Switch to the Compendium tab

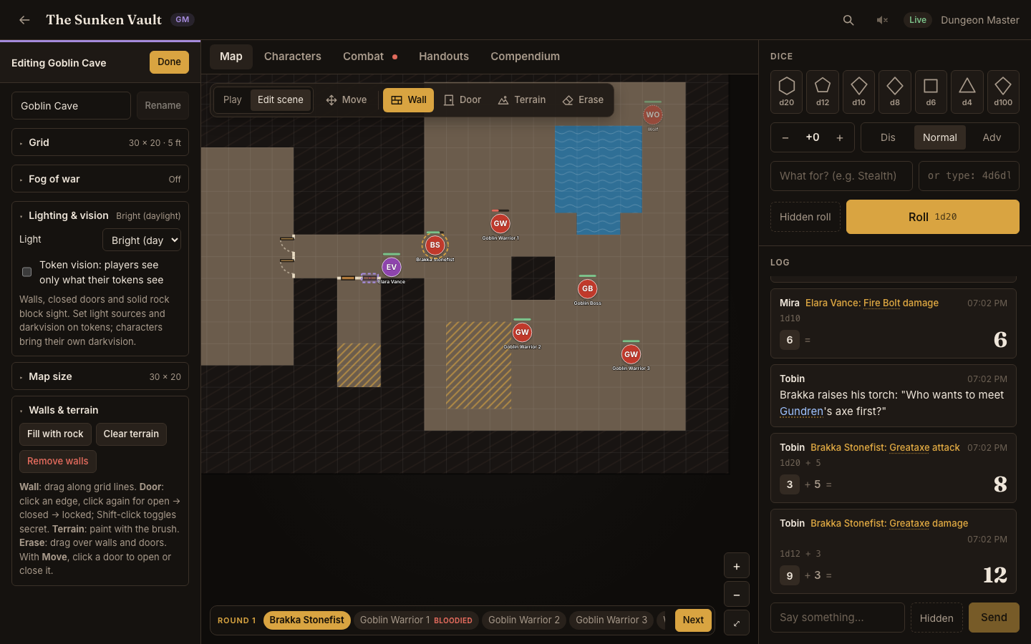(526, 57)
